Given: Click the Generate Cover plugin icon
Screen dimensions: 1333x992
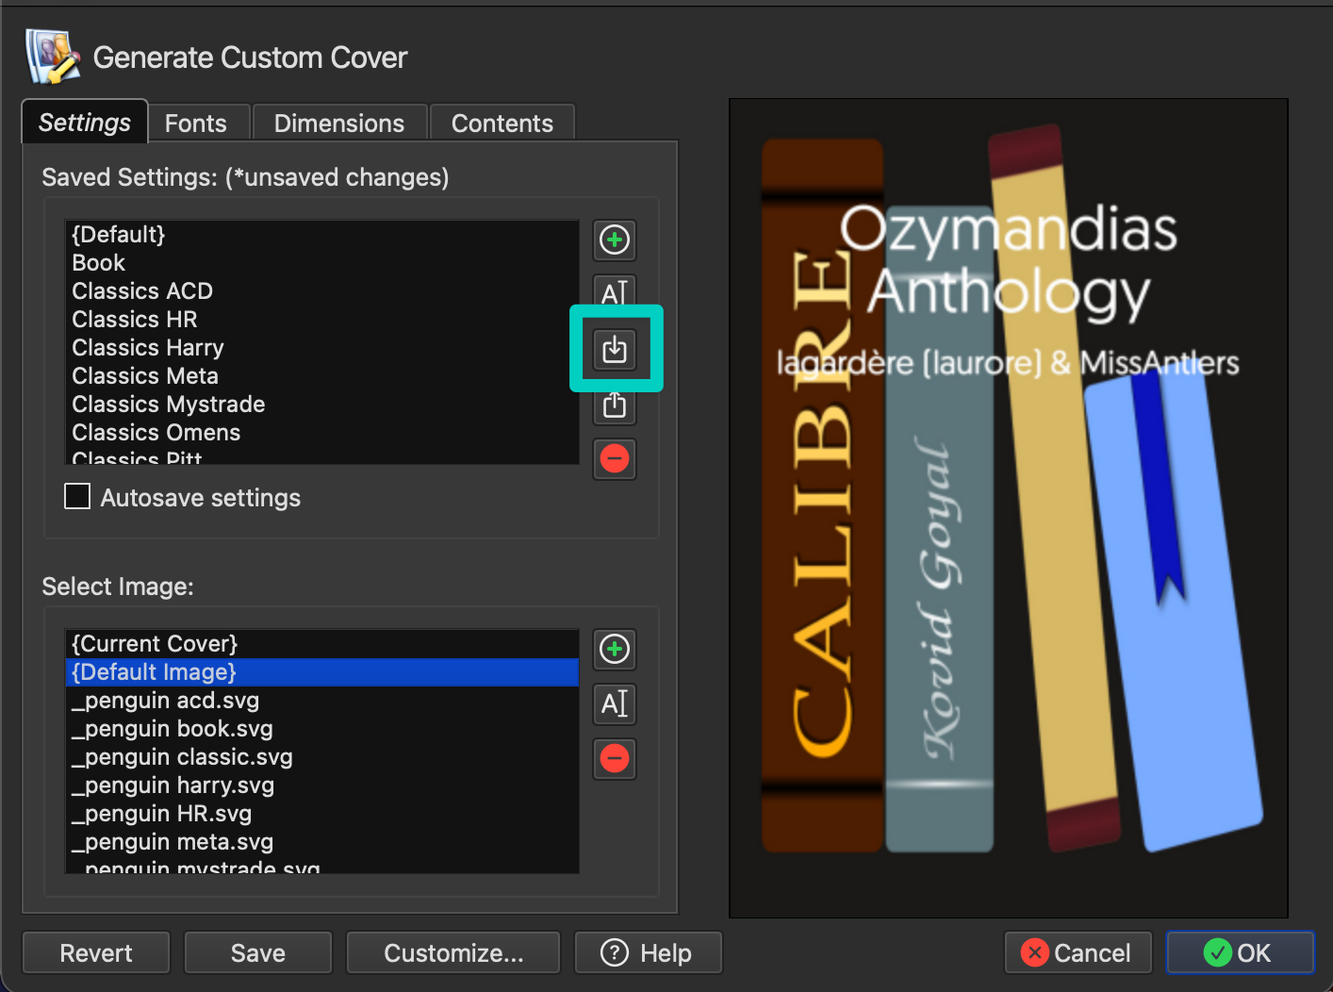Looking at the screenshot, I should click(x=53, y=57).
